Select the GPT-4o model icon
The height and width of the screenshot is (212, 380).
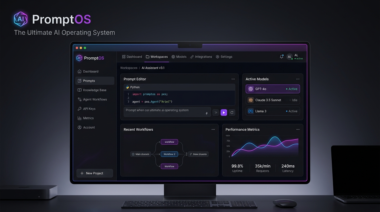(x=250, y=89)
